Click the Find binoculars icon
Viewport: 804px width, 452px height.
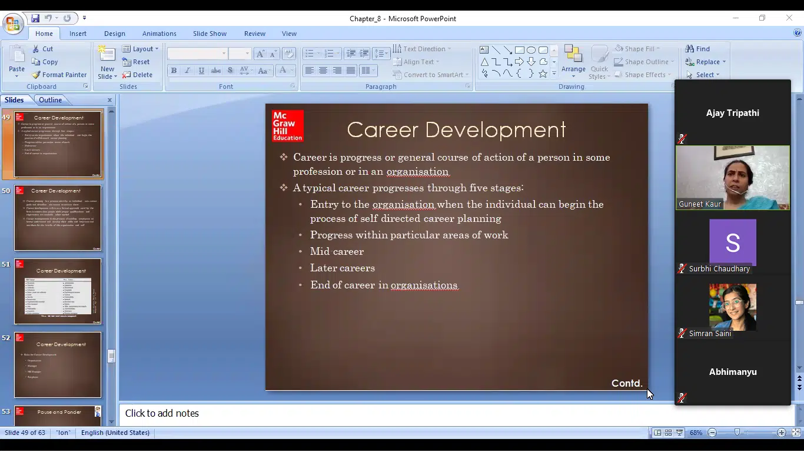[x=689, y=49]
